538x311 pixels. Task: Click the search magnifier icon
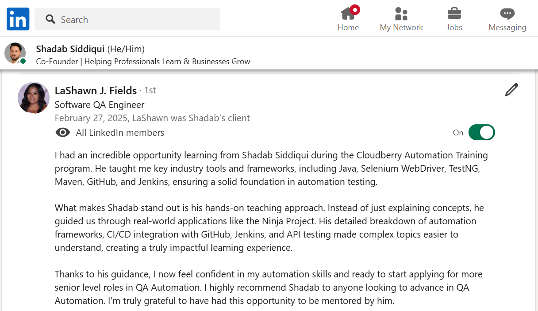pyautogui.click(x=50, y=19)
